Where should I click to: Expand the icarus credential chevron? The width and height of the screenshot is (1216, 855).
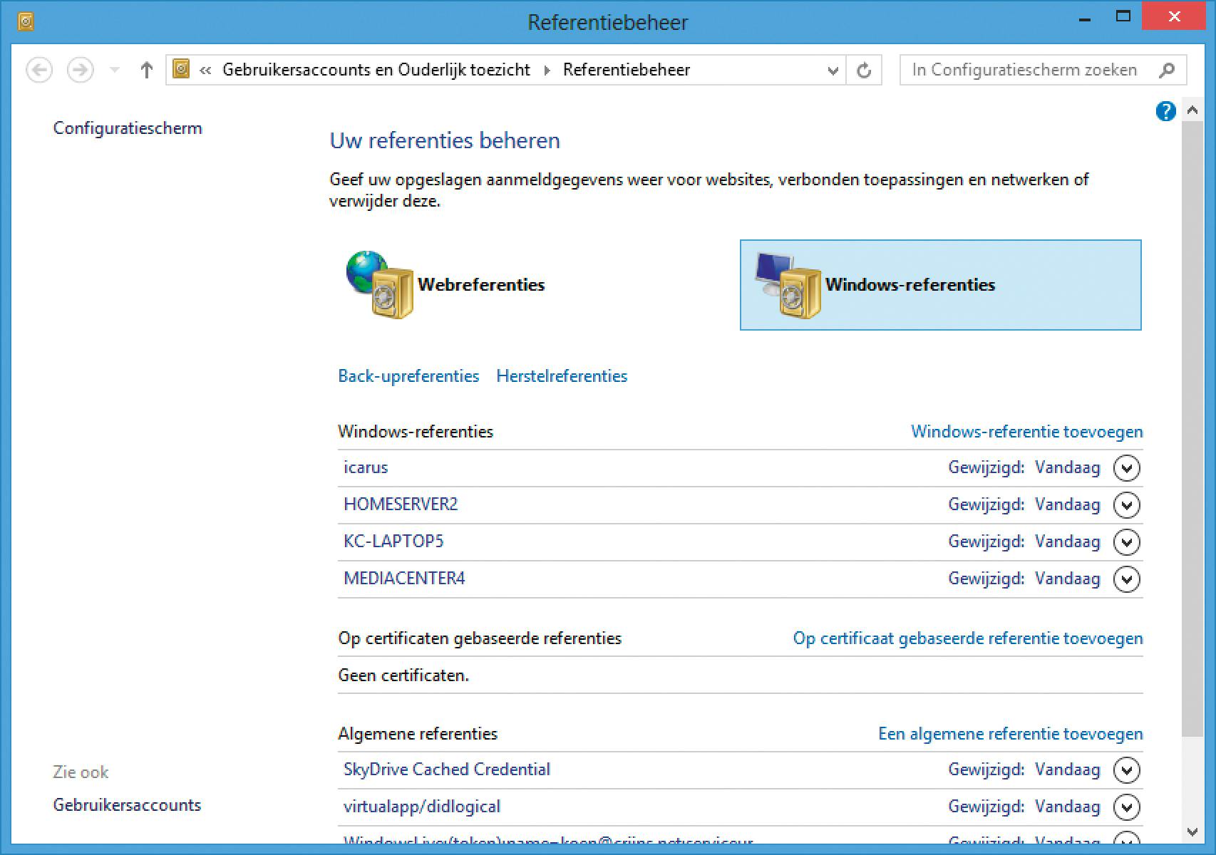point(1126,468)
